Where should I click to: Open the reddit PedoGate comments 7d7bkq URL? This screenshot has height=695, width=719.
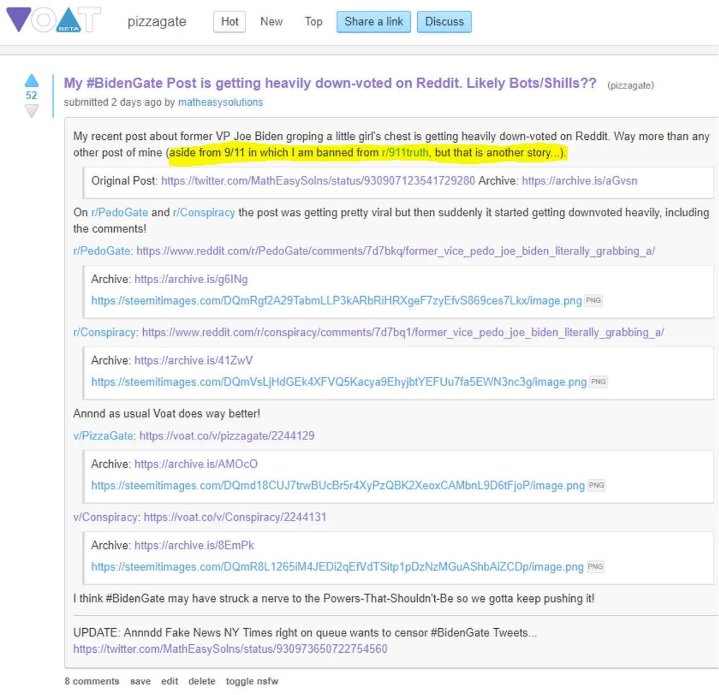pos(395,251)
